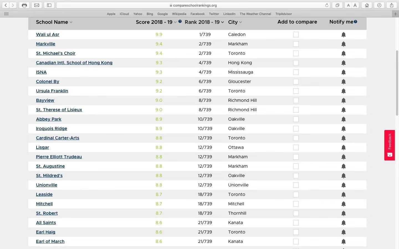Reload the page with refresh icon

coord(327,5)
